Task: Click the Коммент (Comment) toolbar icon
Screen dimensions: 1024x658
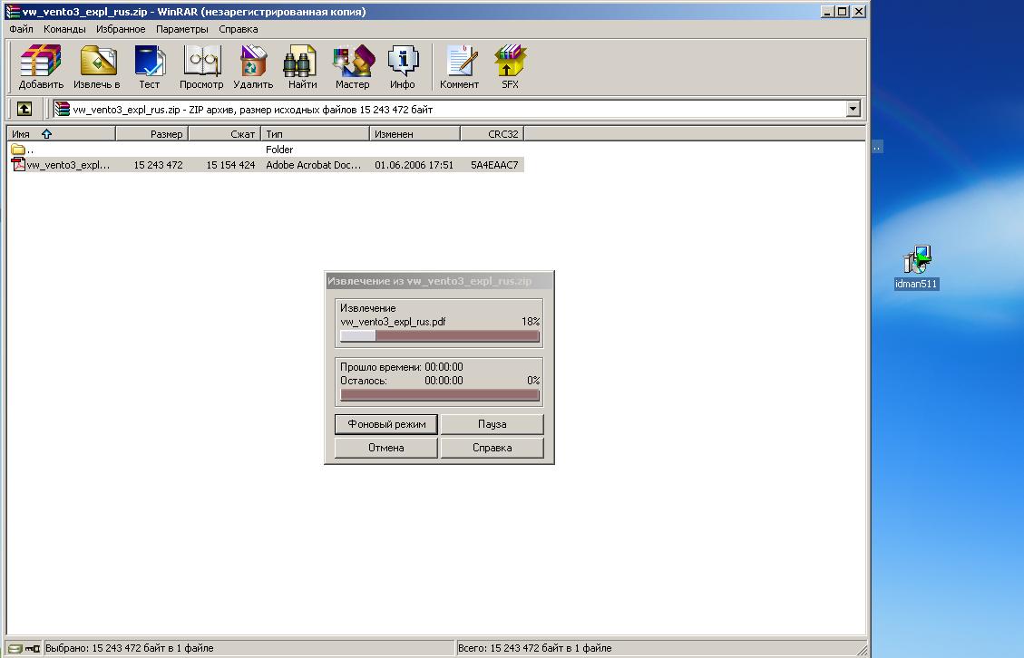Action: point(460,61)
